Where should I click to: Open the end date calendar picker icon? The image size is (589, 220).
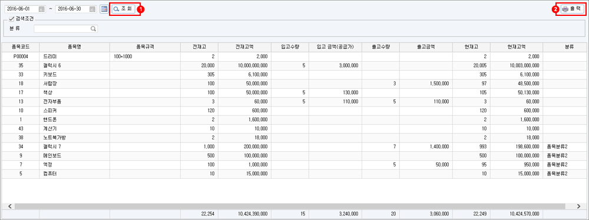point(92,9)
